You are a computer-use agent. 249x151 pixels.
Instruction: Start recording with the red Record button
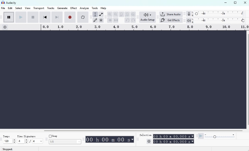click(x=70, y=17)
